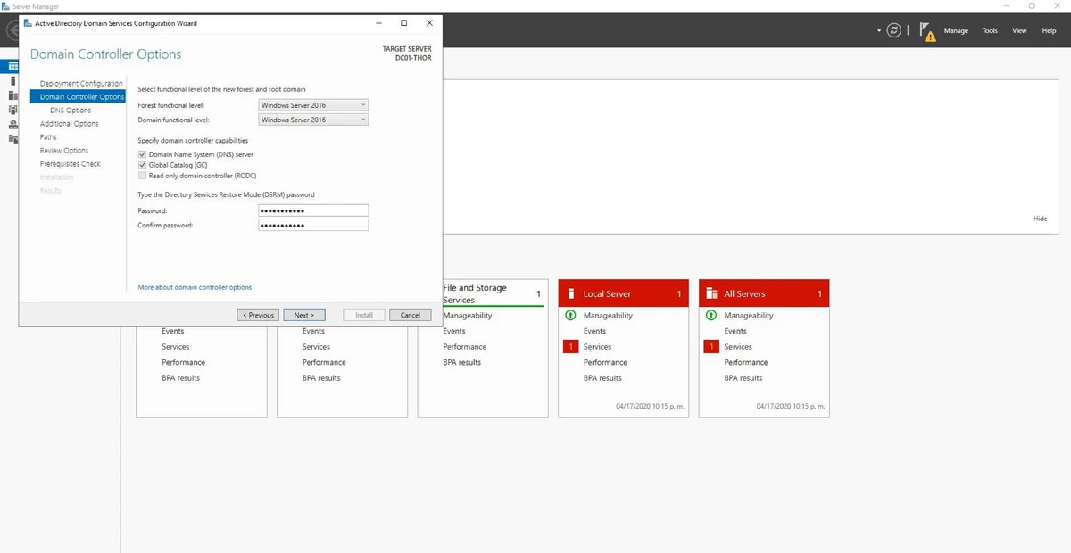Click the wizard title bar icon
1071x553 pixels.
pyautogui.click(x=27, y=23)
